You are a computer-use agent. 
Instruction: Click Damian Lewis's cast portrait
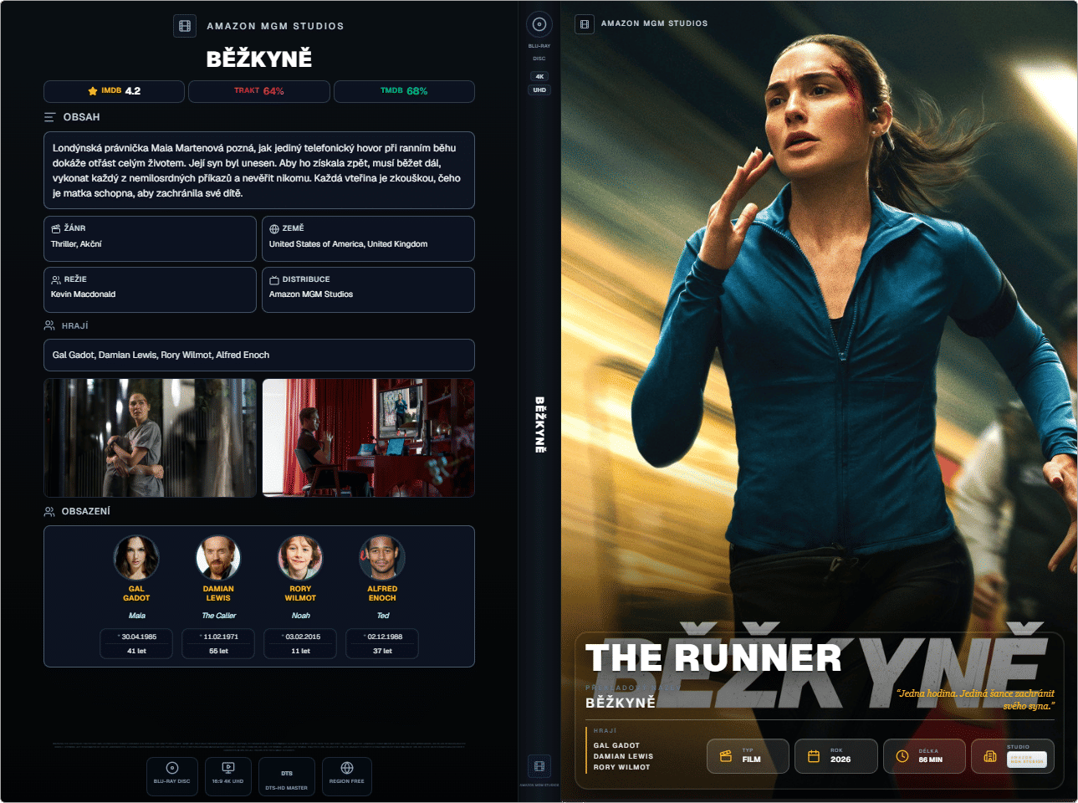point(218,558)
